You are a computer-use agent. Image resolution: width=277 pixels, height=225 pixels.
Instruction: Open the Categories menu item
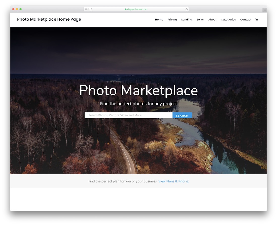coord(228,20)
